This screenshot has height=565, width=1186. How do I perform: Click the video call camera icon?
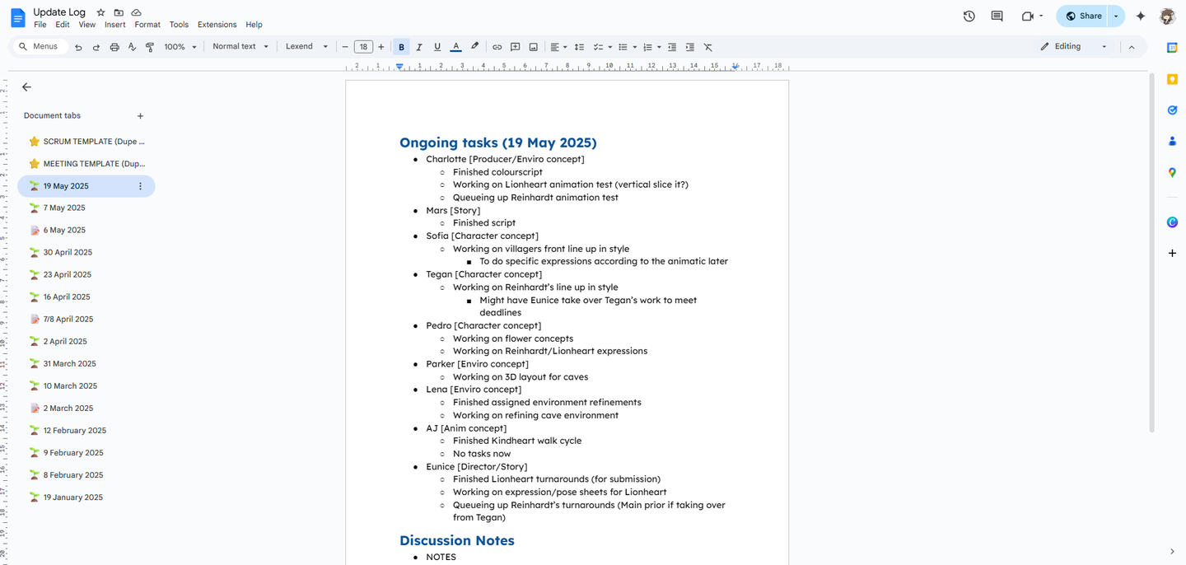[x=1027, y=16]
